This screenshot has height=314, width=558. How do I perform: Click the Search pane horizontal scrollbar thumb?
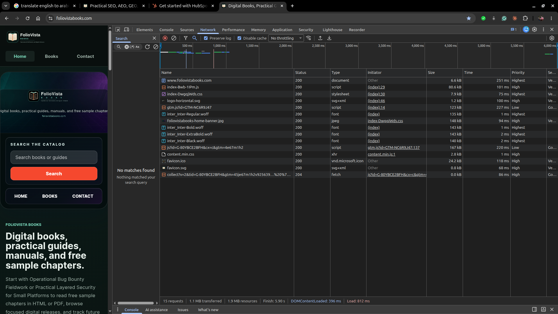(135, 303)
